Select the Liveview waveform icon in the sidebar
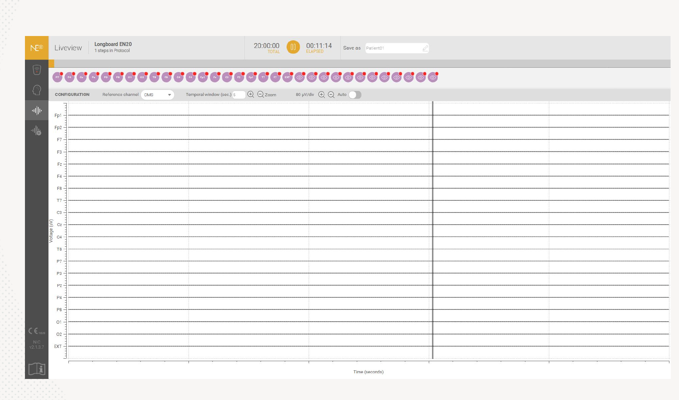This screenshot has width=679, height=400. tap(37, 111)
